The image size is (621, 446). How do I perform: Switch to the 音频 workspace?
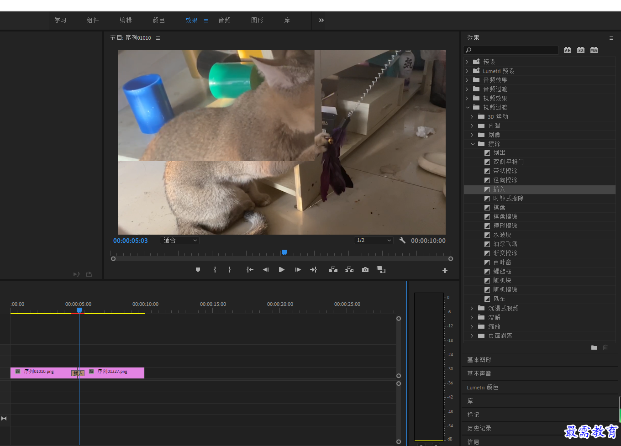[225, 20]
